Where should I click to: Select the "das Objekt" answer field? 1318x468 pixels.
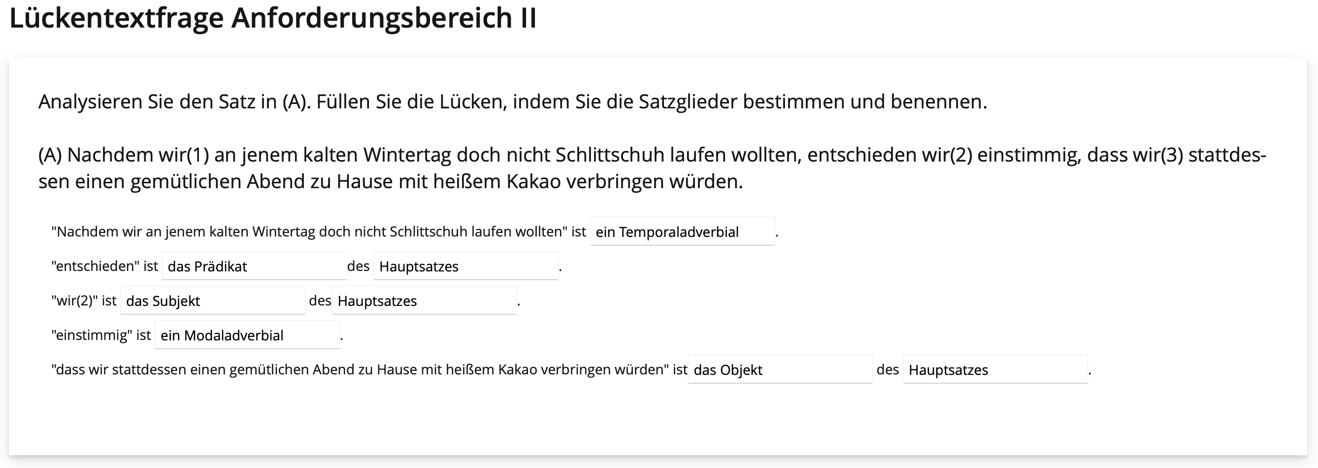pos(780,369)
